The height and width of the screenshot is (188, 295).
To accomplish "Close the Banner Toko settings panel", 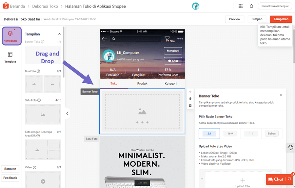I will coord(281,95).
